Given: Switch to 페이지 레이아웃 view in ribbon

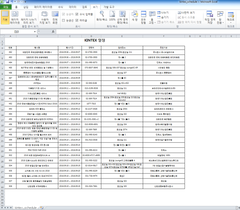Looking at the screenshot, I should 15,17.
